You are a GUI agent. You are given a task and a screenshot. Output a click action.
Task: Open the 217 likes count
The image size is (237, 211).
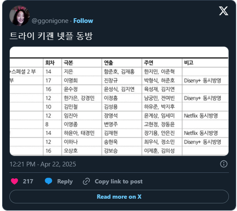(28, 181)
